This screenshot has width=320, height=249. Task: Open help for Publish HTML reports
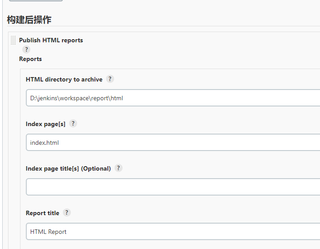[26, 49]
